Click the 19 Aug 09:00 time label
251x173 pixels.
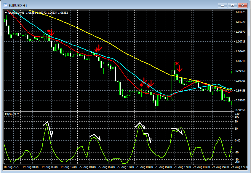pos(50,167)
